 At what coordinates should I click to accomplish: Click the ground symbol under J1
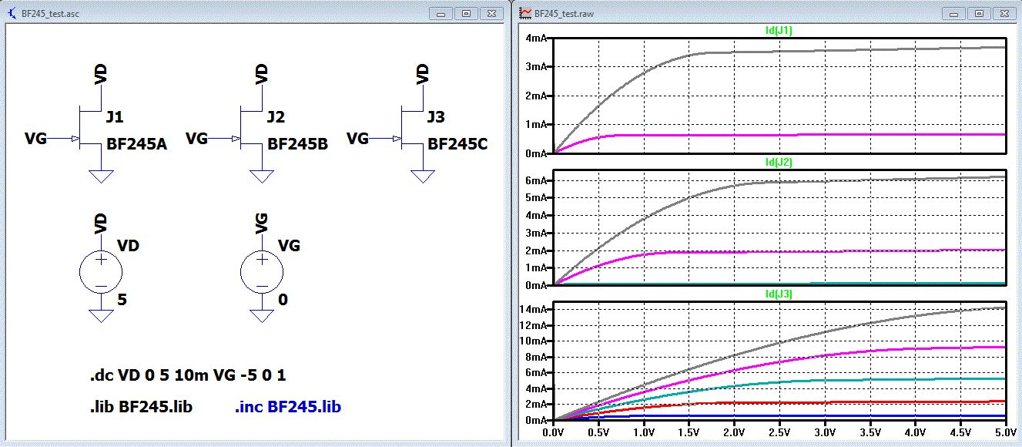click(101, 176)
